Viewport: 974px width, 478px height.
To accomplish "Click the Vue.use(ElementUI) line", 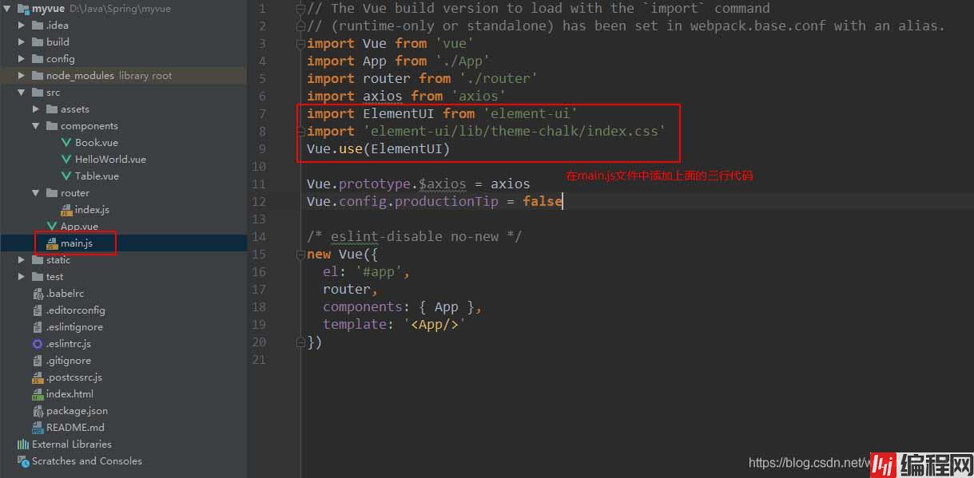I will (379, 149).
